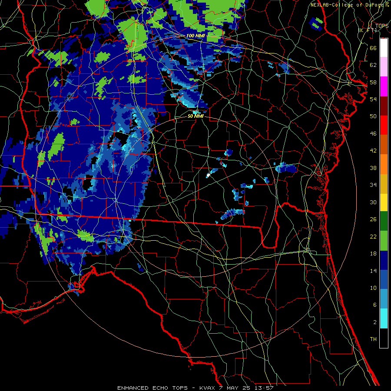391x391 pixels.
Task: Click the magenta legend color swatch
Action: [384, 86]
